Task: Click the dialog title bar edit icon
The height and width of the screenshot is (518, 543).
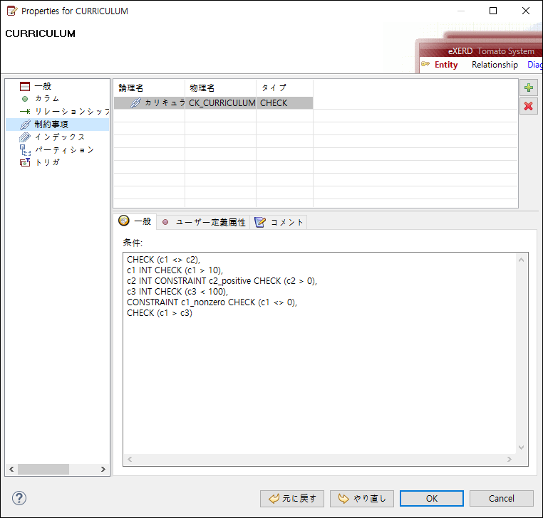Action: (12, 11)
